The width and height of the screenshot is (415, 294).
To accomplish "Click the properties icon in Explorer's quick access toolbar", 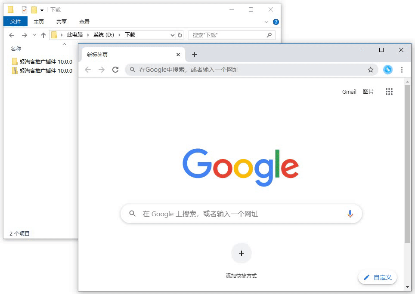I will click(25, 10).
